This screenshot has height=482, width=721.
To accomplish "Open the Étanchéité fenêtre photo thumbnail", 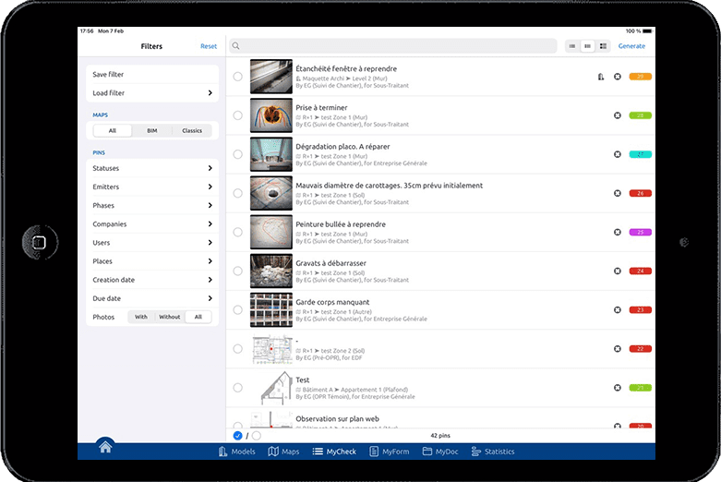I will [x=271, y=77].
